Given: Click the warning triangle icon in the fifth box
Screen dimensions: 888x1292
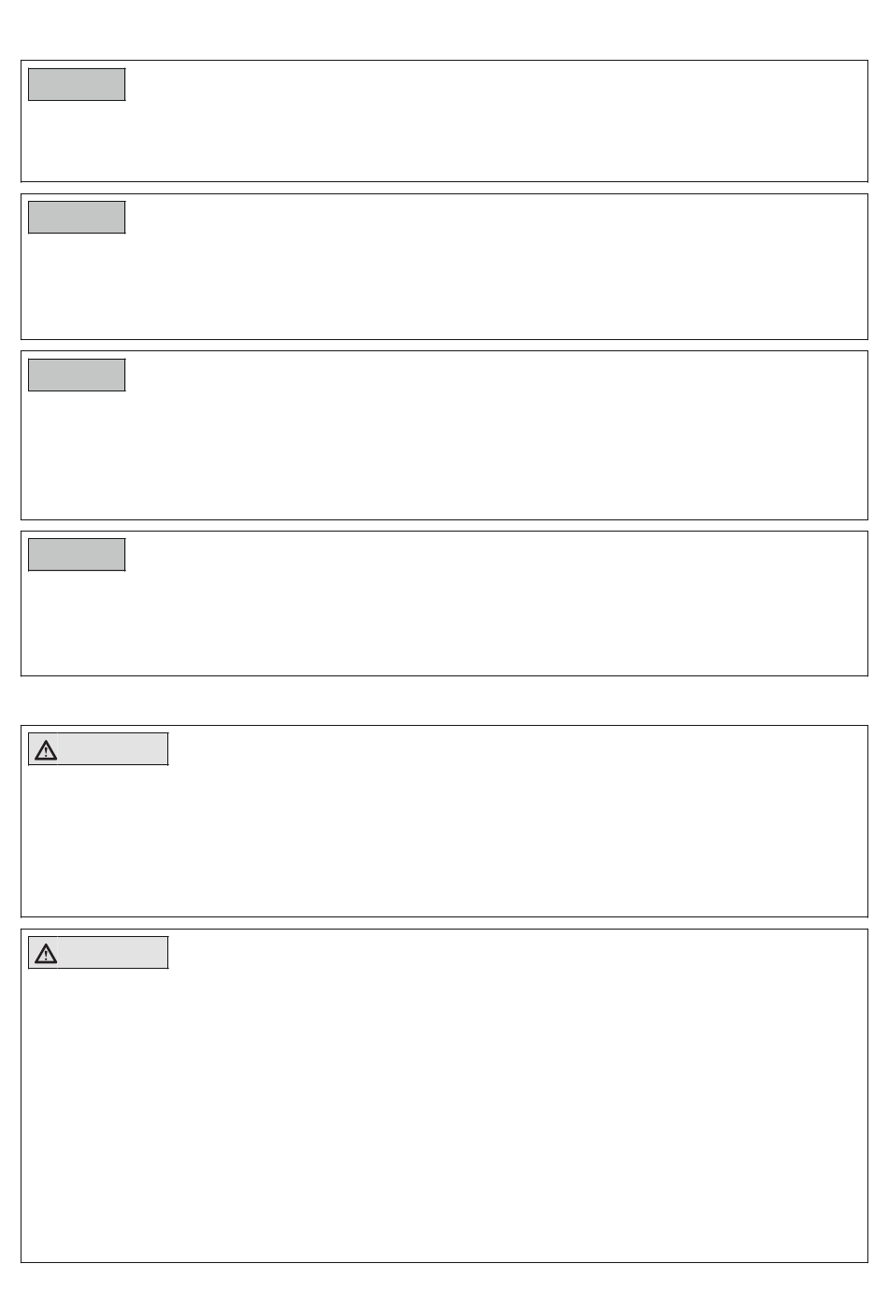Looking at the screenshot, I should [x=46, y=749].
